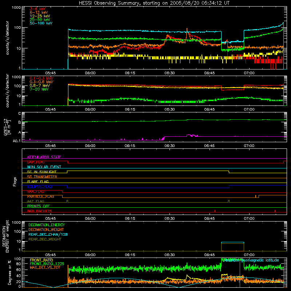Viewport: 291px width, 291px height.
Task: Click the Absolute geomagnetic latitude label
Action: (x=251, y=260)
